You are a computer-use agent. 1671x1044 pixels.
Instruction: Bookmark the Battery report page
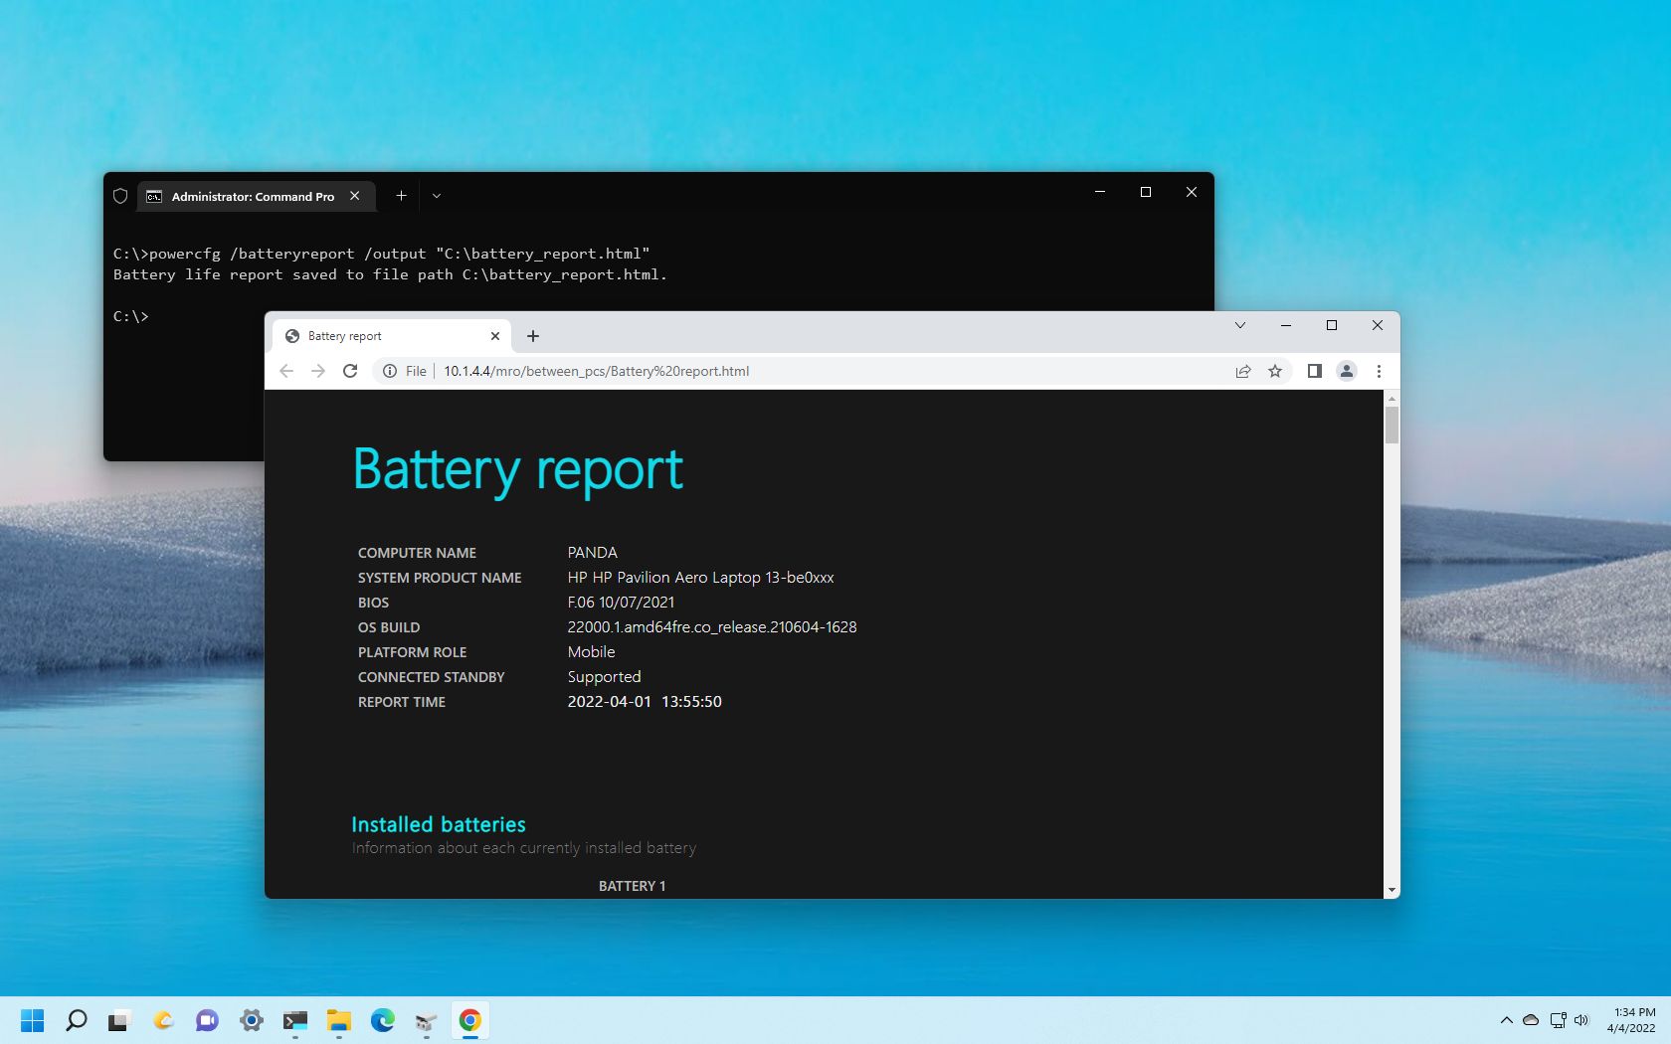tap(1274, 371)
